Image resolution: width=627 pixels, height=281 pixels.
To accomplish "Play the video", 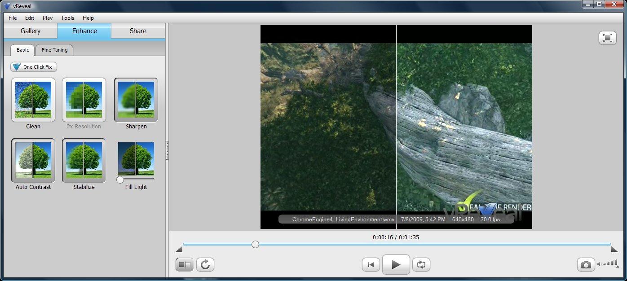I will click(x=396, y=264).
